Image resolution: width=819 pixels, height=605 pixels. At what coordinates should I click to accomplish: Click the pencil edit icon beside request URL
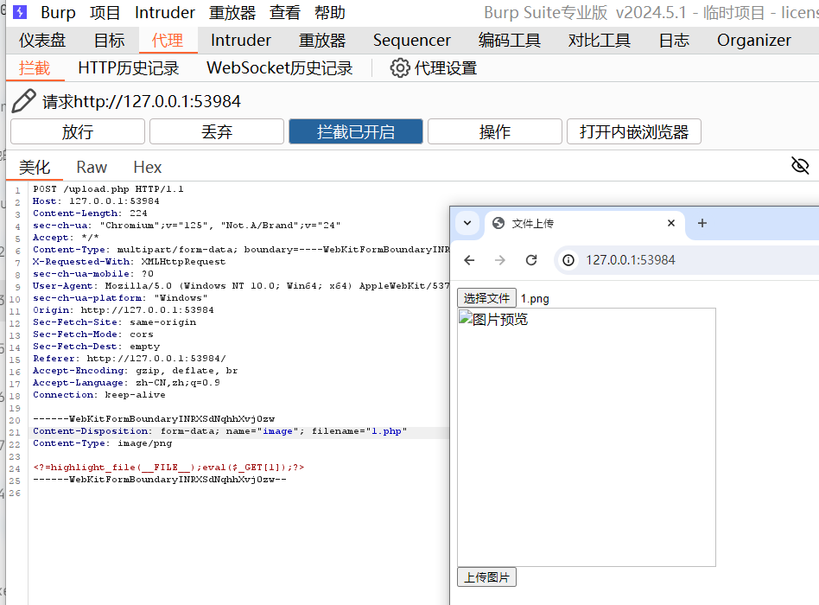click(x=24, y=101)
